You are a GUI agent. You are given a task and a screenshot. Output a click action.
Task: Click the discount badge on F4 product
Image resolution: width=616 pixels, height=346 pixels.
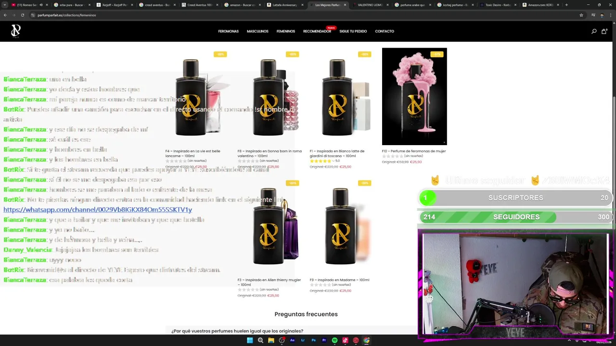tap(220, 54)
